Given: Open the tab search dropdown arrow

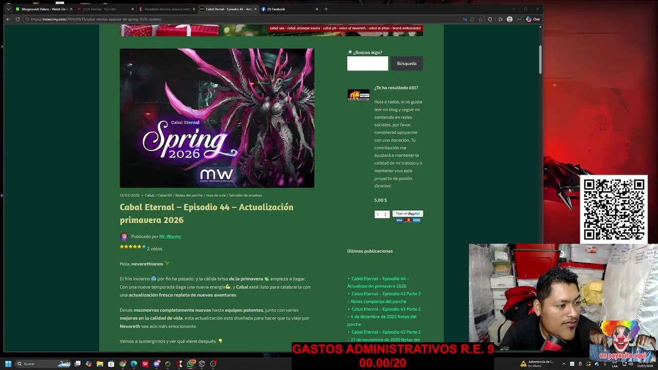Looking at the screenshot, I should (x=8, y=9).
